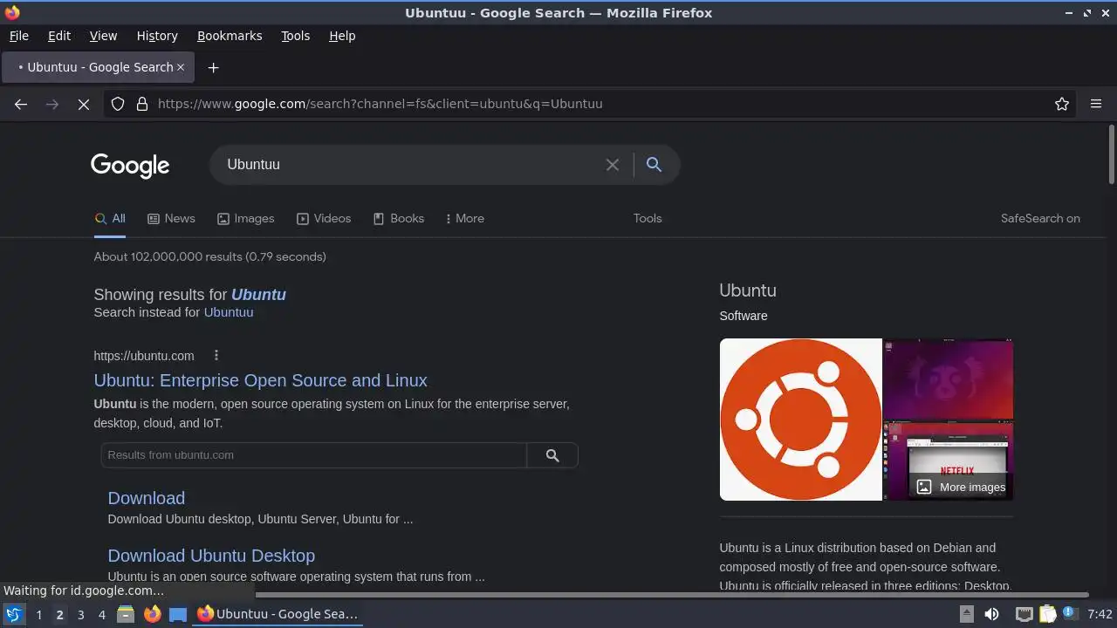The image size is (1117, 628).
Task: Select the All results tab
Action: point(110,218)
